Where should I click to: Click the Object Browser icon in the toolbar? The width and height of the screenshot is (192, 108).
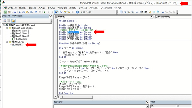tap(69, 12)
